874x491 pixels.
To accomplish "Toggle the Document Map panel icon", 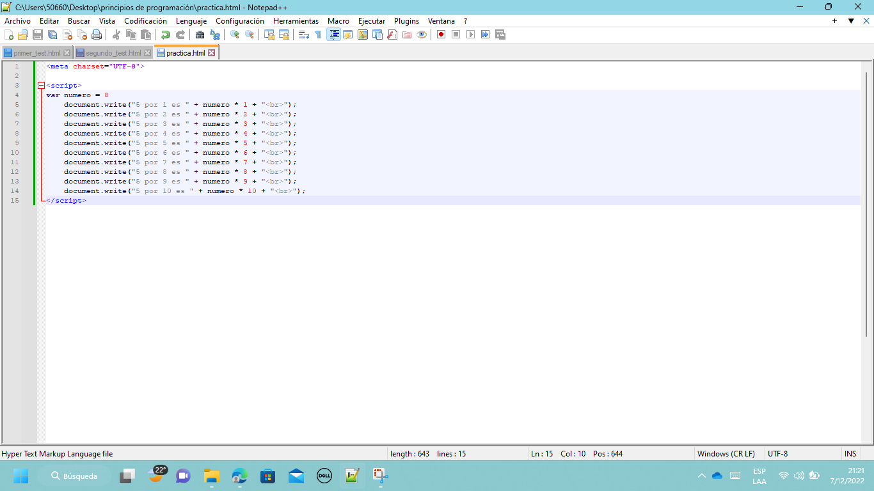I will click(363, 35).
